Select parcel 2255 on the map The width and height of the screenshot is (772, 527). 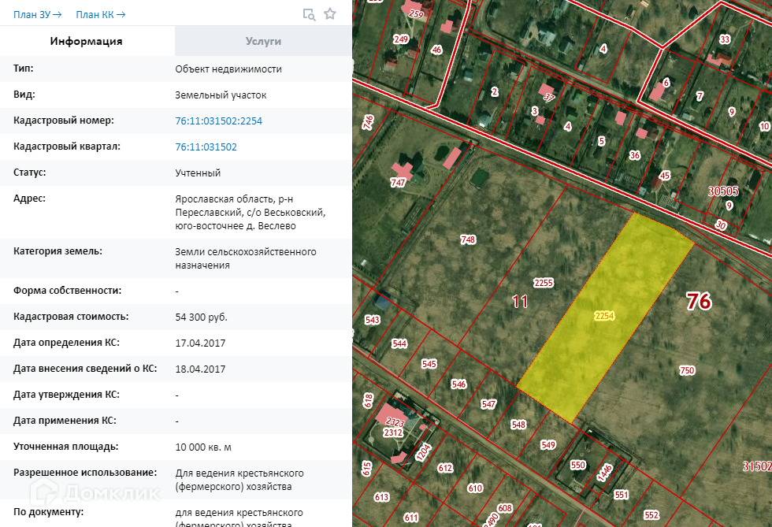point(544,283)
